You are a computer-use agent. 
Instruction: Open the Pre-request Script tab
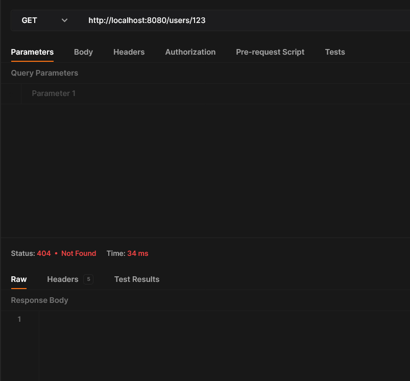coord(270,52)
